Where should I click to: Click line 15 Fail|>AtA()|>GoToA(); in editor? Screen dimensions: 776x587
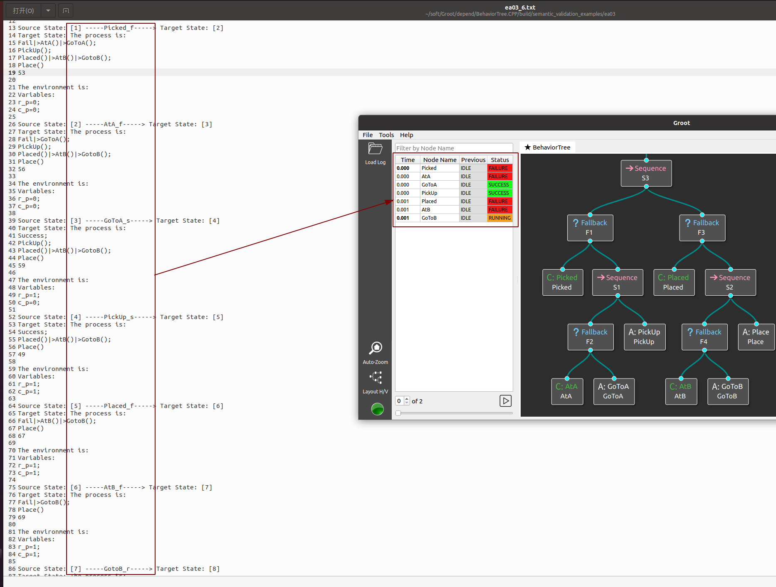point(57,43)
